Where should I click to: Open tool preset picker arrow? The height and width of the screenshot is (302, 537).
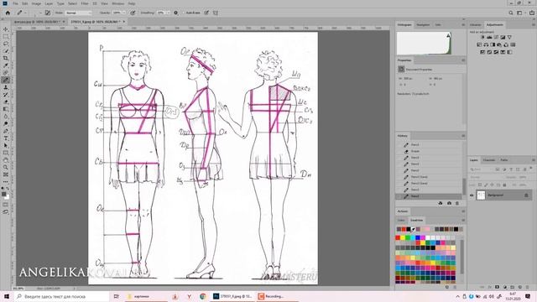pyautogui.click(x=25, y=13)
